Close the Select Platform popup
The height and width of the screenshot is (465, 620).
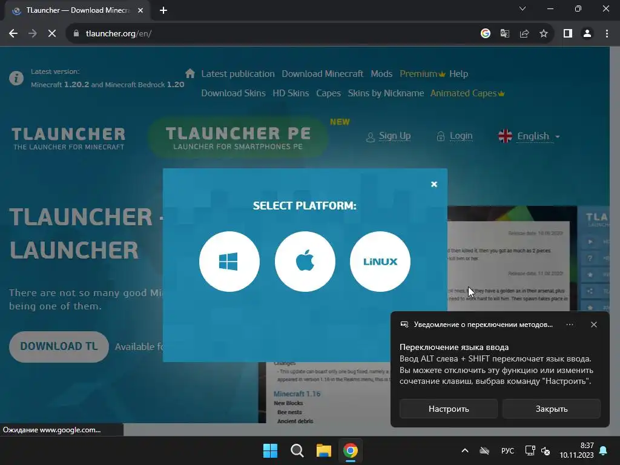(434, 184)
